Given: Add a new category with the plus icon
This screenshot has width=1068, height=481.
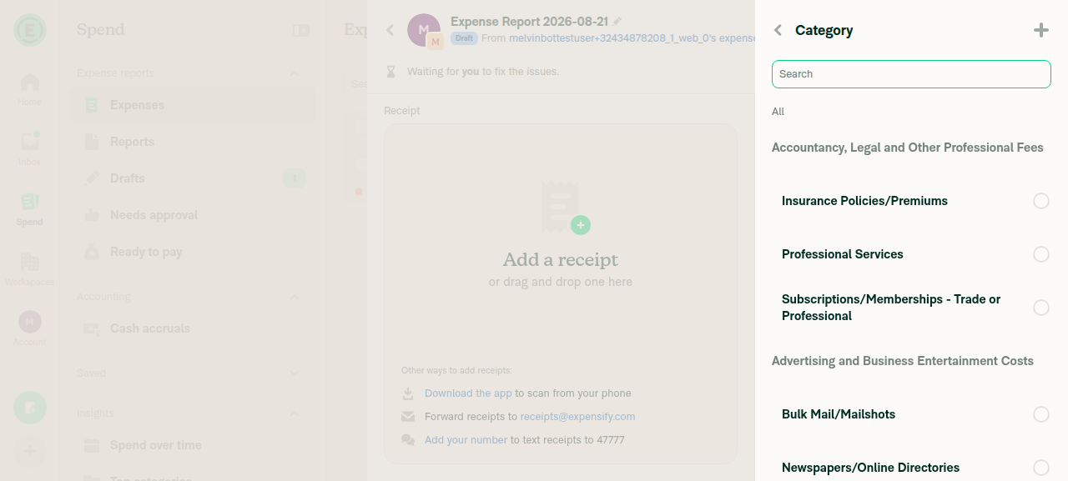Looking at the screenshot, I should tap(1040, 31).
